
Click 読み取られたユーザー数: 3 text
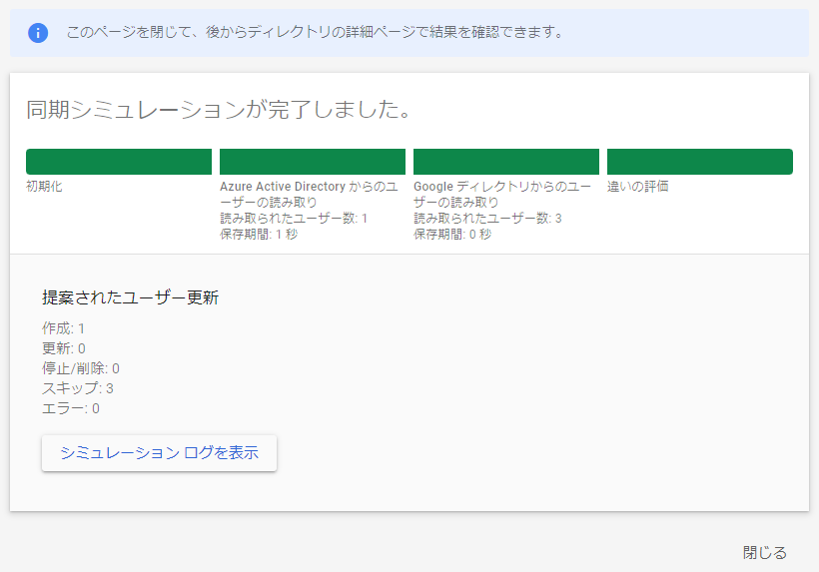pyautogui.click(x=487, y=219)
